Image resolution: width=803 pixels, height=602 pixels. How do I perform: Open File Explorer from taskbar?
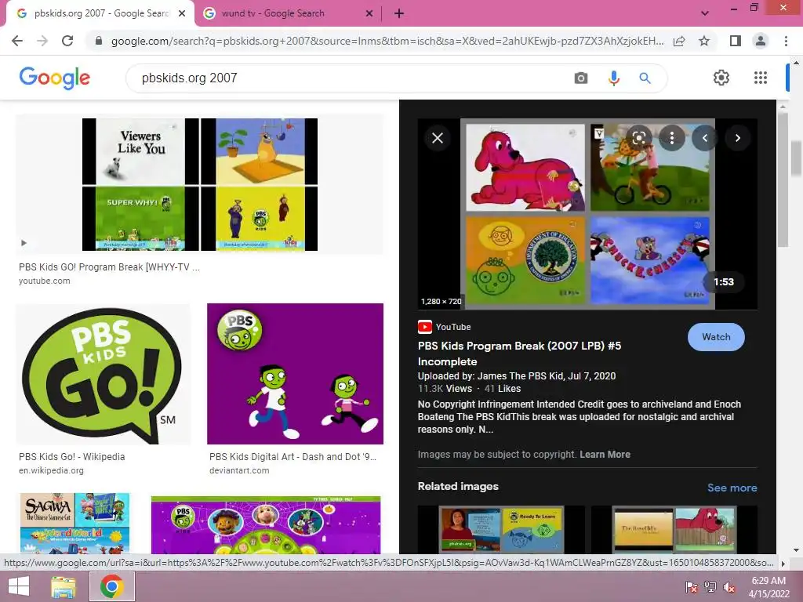click(x=63, y=586)
